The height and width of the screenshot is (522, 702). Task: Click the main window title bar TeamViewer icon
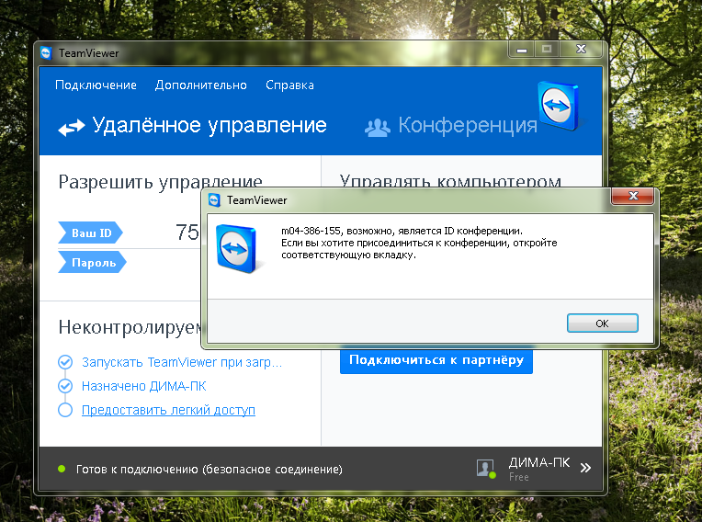[47, 52]
